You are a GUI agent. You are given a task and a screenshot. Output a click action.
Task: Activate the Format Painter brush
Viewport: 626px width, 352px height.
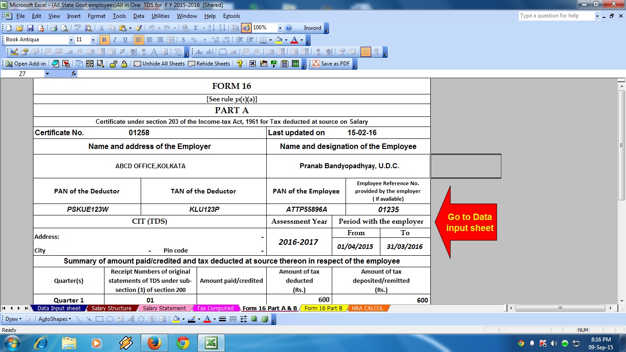click(x=138, y=28)
